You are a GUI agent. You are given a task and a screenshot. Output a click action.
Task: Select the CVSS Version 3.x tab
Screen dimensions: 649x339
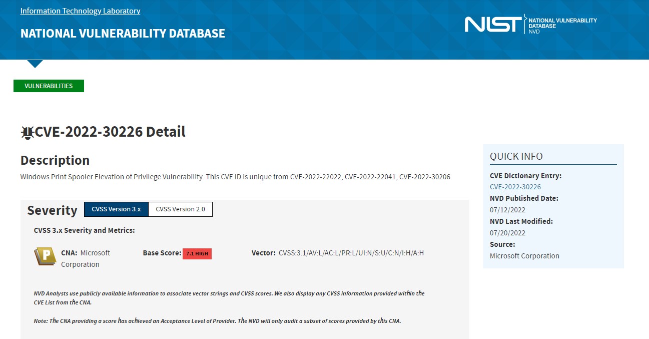point(116,209)
